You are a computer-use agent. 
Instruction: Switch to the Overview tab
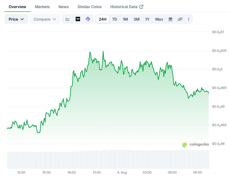(x=17, y=7)
